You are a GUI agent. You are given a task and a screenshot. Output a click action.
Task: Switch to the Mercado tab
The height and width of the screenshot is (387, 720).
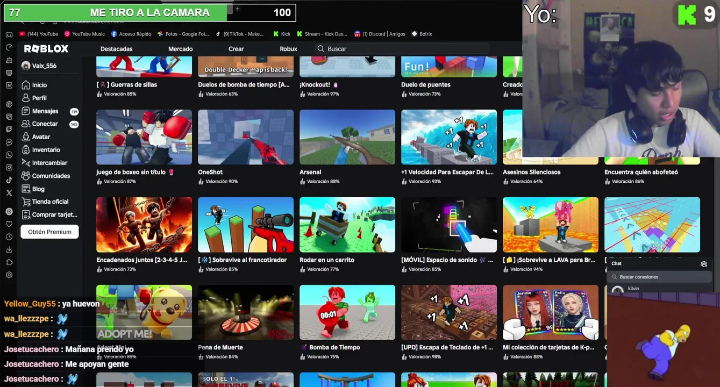(x=181, y=49)
